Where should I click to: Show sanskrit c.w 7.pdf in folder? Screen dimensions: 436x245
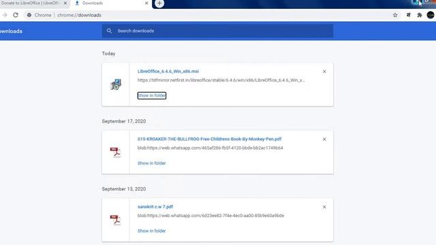[x=151, y=231]
